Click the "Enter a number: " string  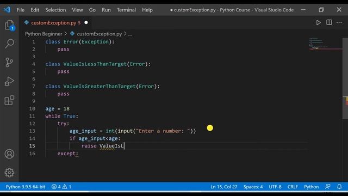tap(163, 131)
